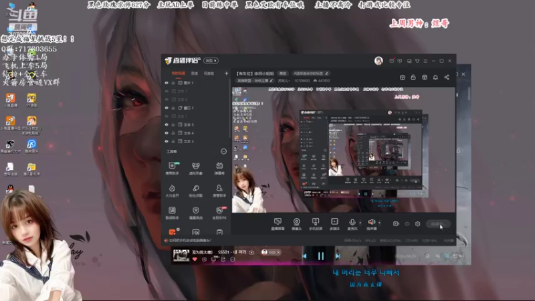This screenshot has height=301, width=535.
Task: Open the filter funnel menu in title bar
Action: tap(417, 61)
